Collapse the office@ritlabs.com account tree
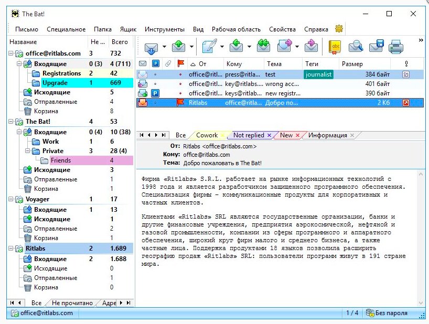 point(11,53)
